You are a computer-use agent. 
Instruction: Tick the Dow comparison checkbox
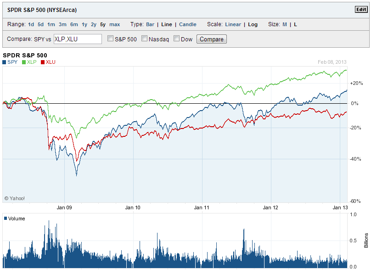pyautogui.click(x=176, y=39)
